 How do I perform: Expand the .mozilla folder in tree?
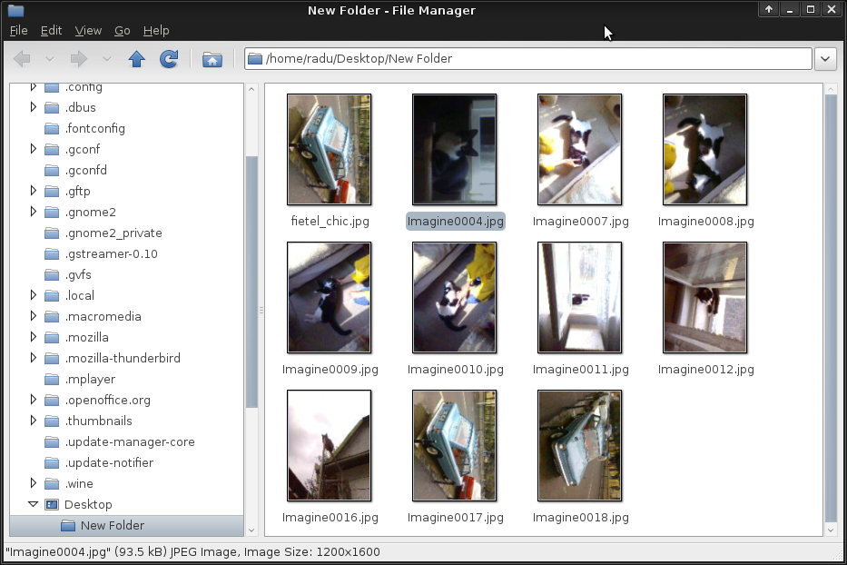[x=33, y=338]
